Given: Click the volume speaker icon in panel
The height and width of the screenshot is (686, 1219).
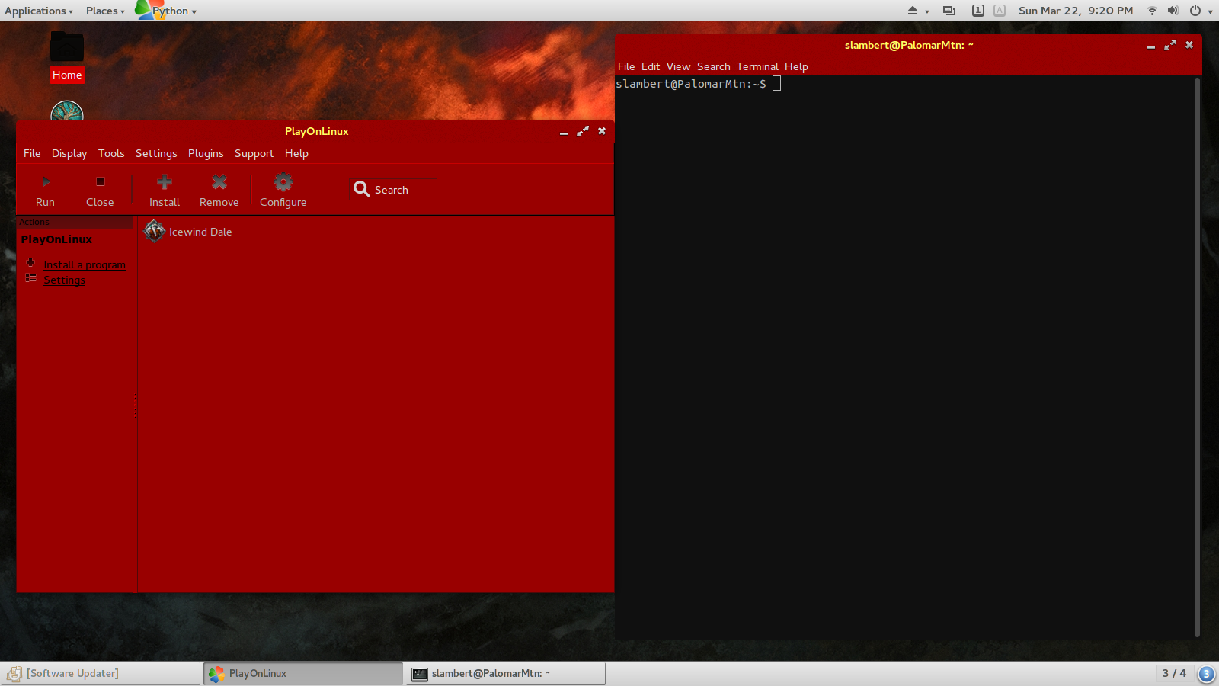Looking at the screenshot, I should [x=1173, y=11].
